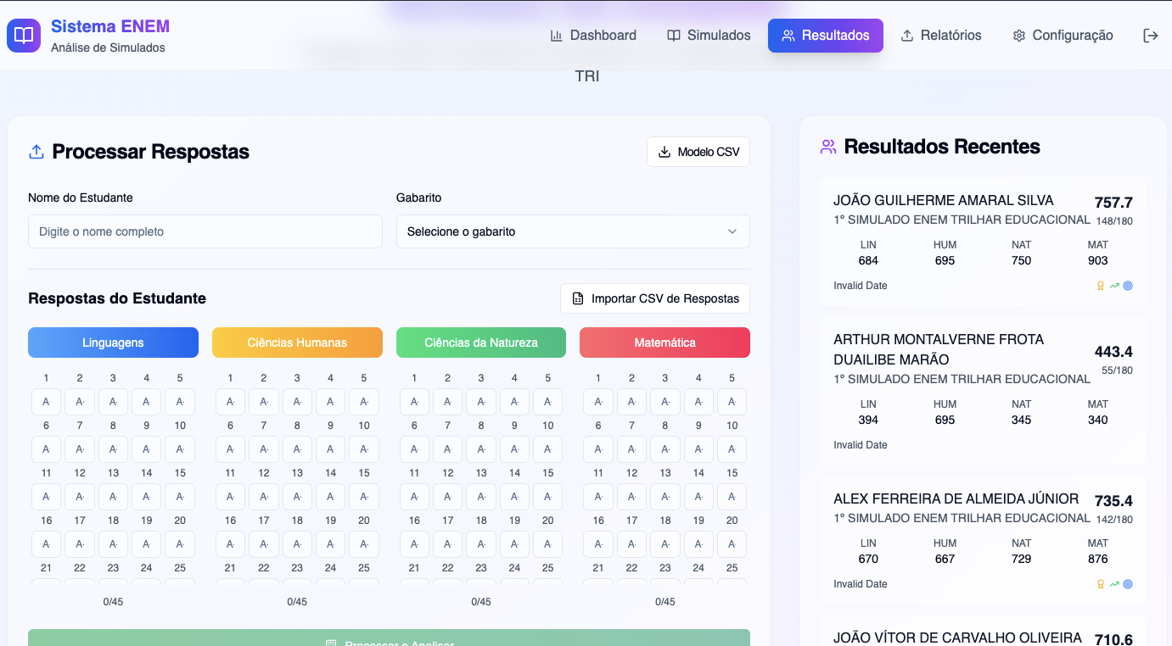The height and width of the screenshot is (646, 1172).
Task: Open the Relatórios tab
Action: [x=940, y=36]
